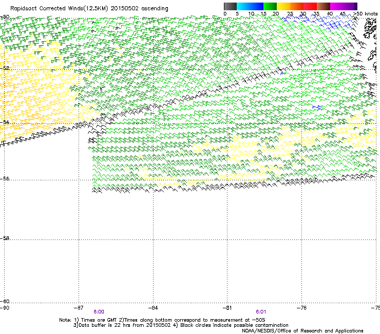Click the date text '20150502 ascending' in title
380x334 pixels.
coord(139,9)
